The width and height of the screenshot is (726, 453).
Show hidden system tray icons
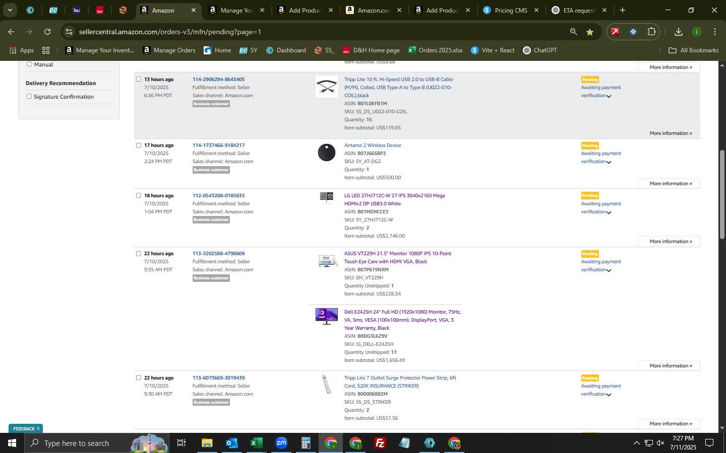click(636, 443)
